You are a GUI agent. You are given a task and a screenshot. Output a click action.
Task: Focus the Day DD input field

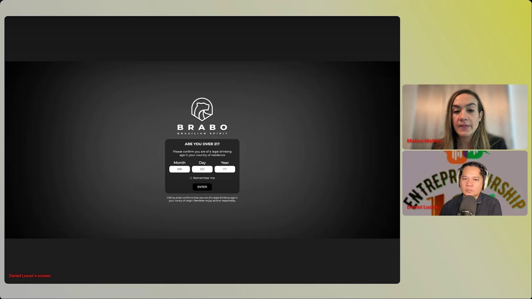pos(202,169)
